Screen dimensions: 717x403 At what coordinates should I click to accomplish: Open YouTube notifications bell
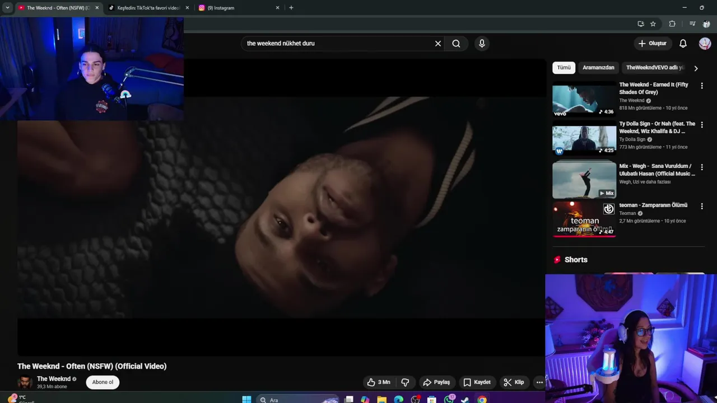point(683,44)
